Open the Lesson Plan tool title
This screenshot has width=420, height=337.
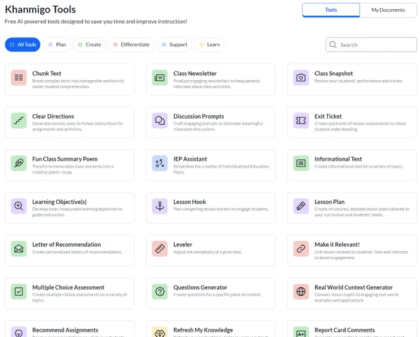[x=329, y=202]
